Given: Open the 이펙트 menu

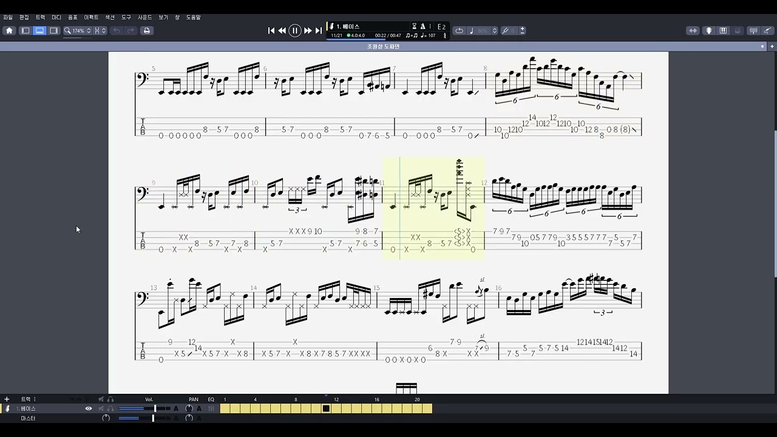Looking at the screenshot, I should click(x=91, y=18).
